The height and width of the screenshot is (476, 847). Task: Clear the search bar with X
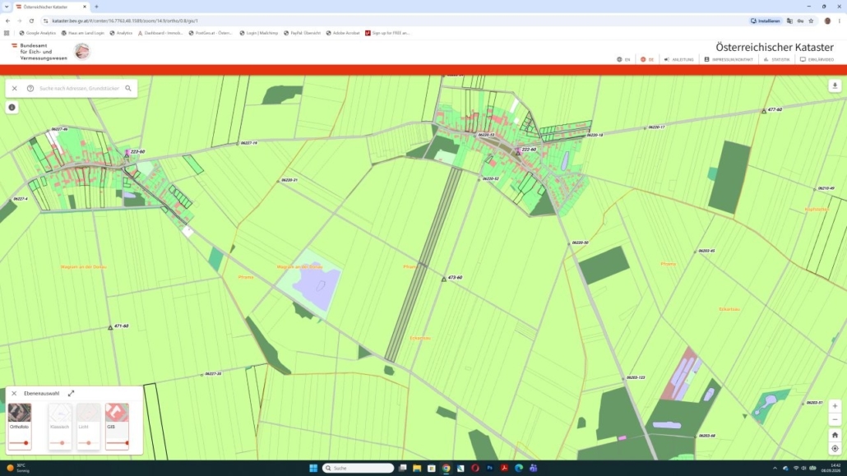pyautogui.click(x=15, y=88)
